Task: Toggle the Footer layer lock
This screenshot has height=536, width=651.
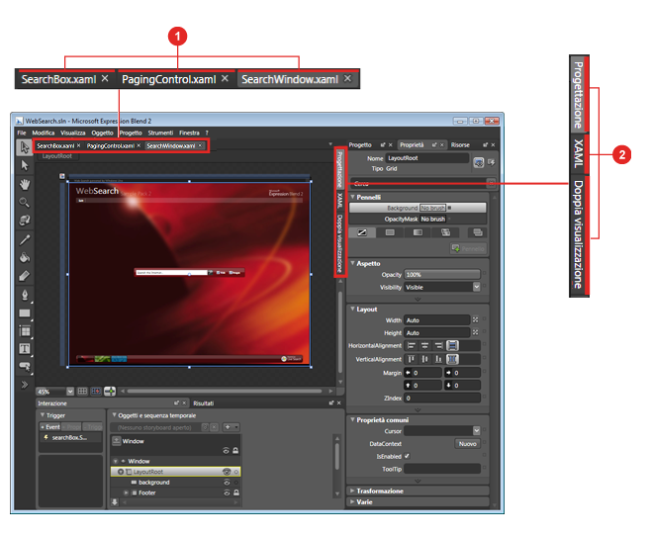Action: pos(235,492)
